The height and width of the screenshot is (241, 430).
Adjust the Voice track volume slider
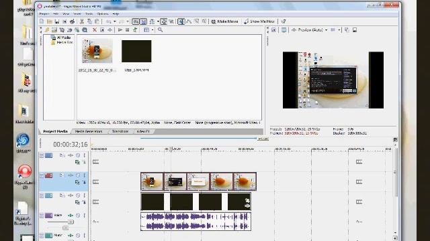coord(71,222)
